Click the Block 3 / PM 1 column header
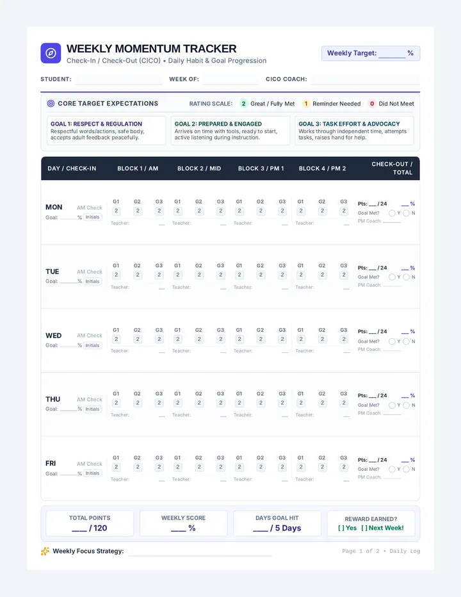 tap(261, 168)
